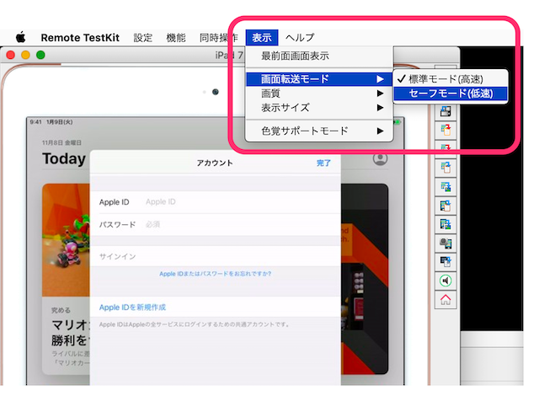This screenshot has height=401, width=539.
Task: Click the screen download document icon
Action: (x=446, y=262)
